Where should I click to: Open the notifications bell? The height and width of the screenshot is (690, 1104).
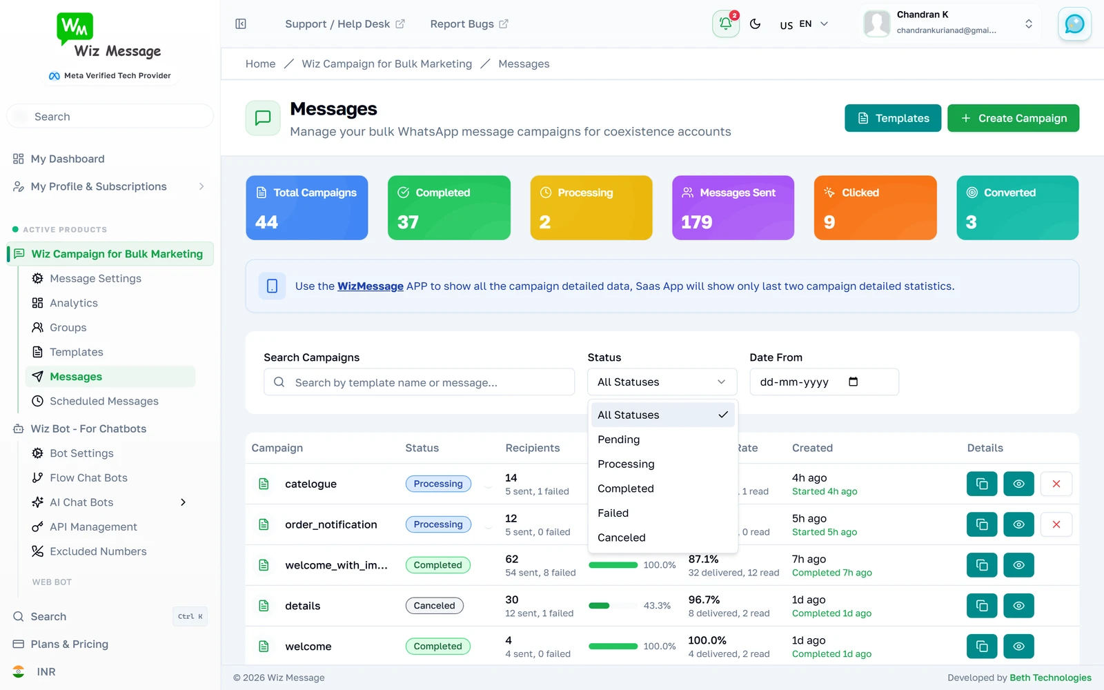pos(726,24)
